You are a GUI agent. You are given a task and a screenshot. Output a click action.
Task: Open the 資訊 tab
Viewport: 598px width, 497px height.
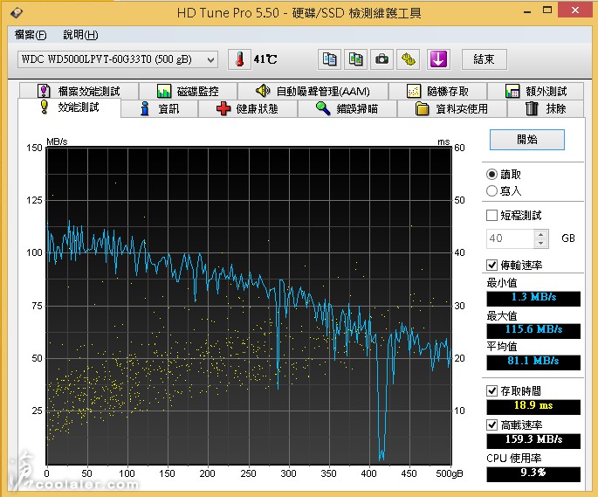[160, 109]
